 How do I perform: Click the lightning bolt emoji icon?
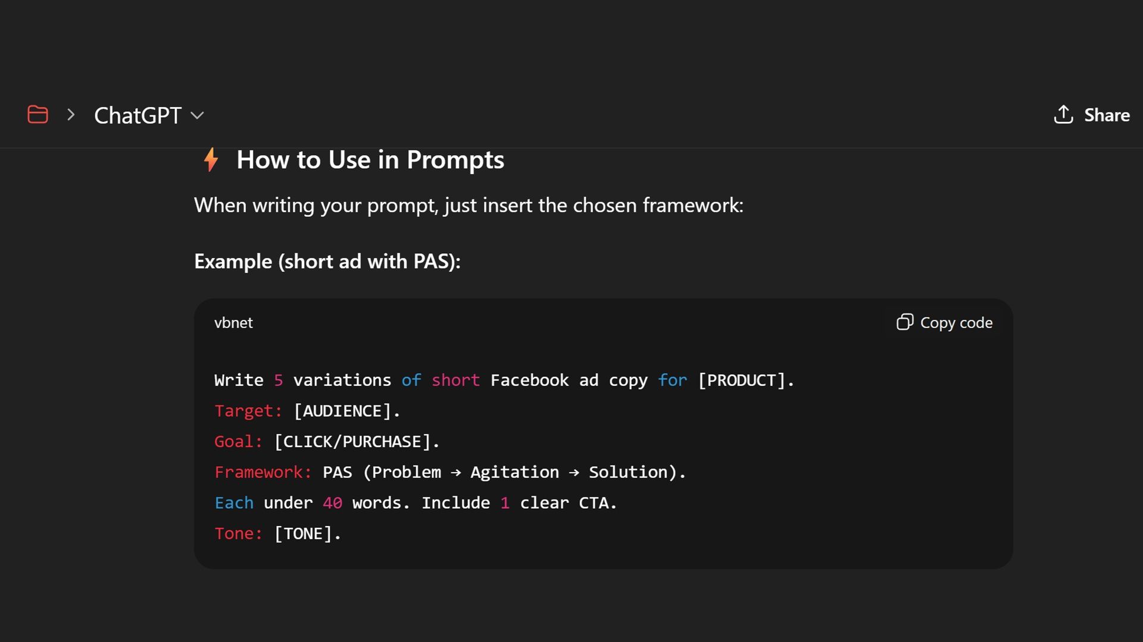pyautogui.click(x=211, y=160)
